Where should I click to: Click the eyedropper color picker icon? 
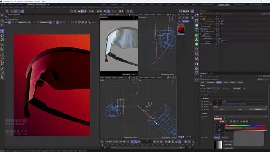coord(224,119)
